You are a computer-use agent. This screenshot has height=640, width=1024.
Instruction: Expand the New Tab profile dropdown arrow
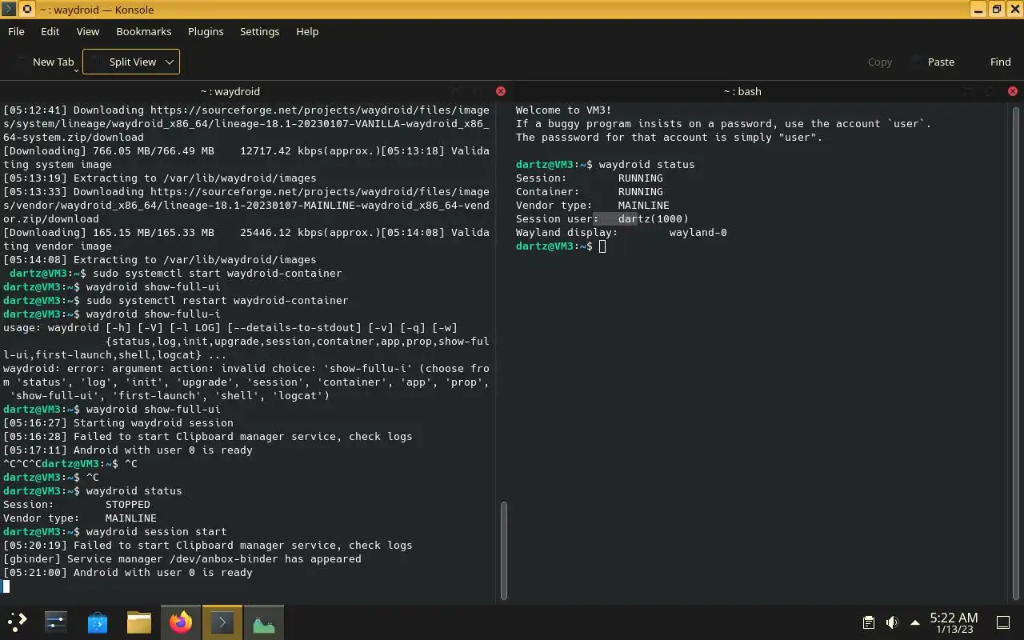(x=76, y=69)
